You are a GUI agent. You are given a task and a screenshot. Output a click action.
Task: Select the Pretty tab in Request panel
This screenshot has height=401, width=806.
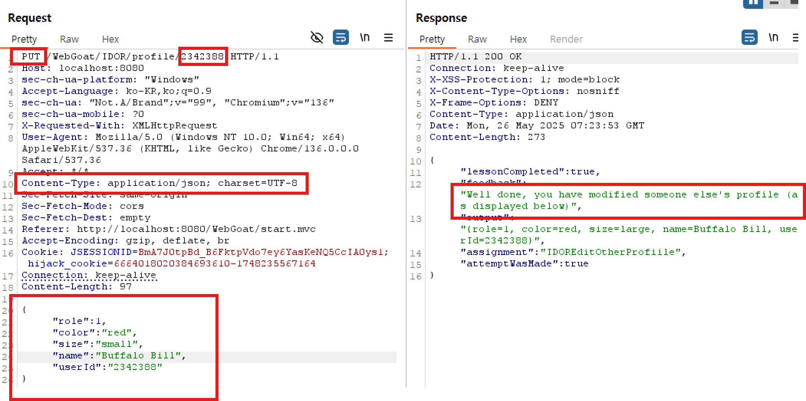[24, 39]
